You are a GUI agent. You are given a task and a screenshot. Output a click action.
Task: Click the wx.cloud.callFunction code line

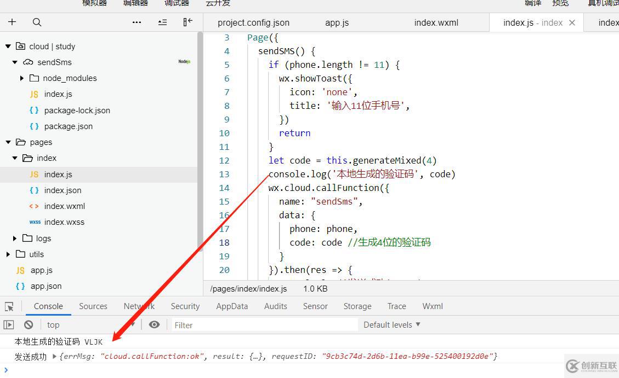point(329,188)
